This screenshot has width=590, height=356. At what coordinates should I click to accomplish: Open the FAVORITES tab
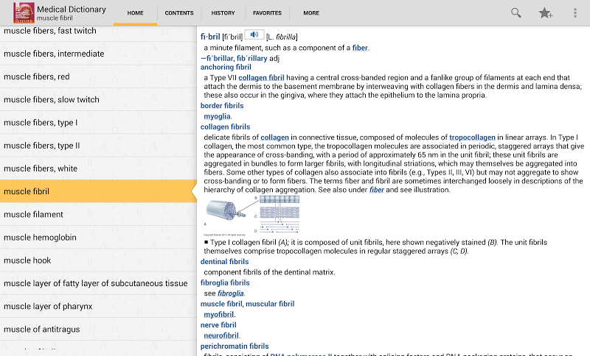pyautogui.click(x=267, y=13)
